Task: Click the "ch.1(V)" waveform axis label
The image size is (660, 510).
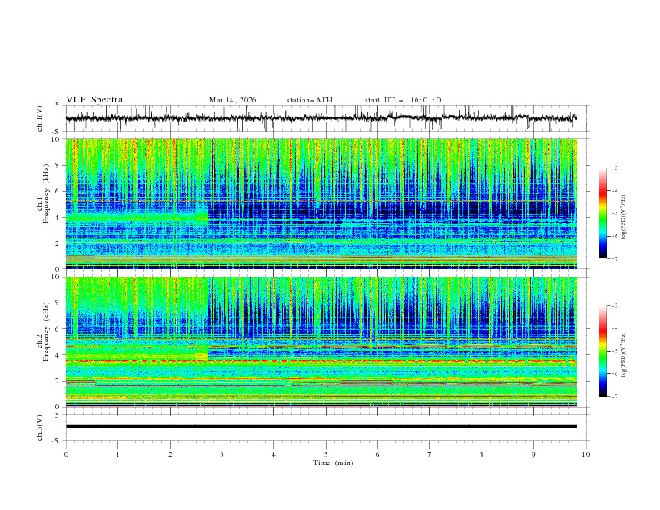Action: pos(40,118)
